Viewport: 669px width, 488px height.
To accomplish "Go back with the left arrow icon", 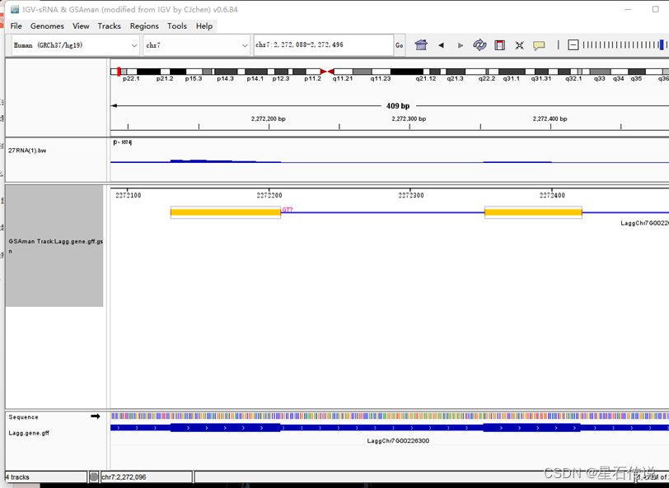I will tap(441, 45).
